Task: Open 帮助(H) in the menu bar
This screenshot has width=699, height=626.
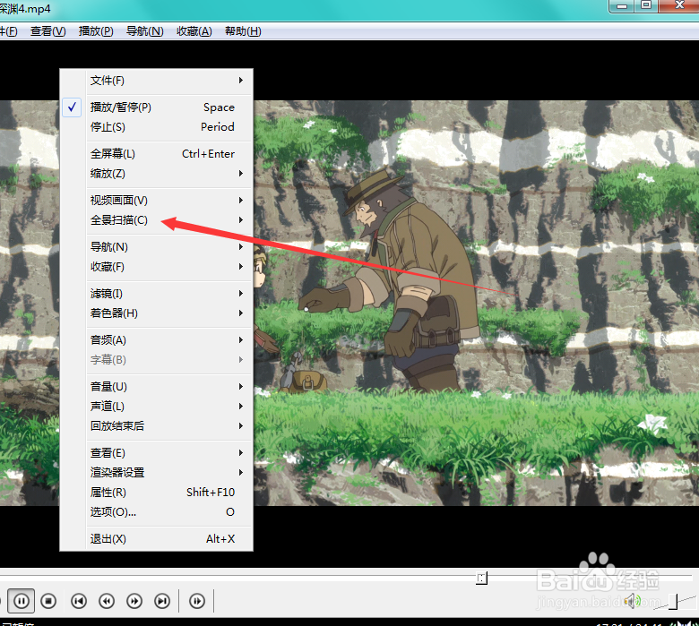Action: coord(243,31)
